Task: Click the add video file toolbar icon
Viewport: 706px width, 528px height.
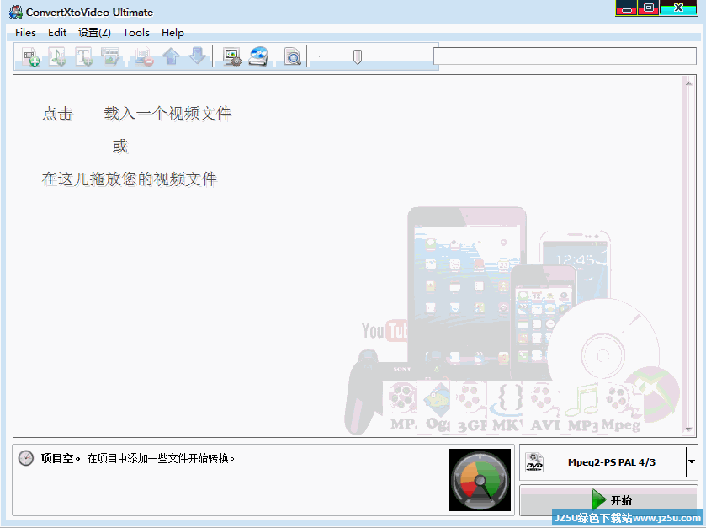Action: tap(31, 56)
